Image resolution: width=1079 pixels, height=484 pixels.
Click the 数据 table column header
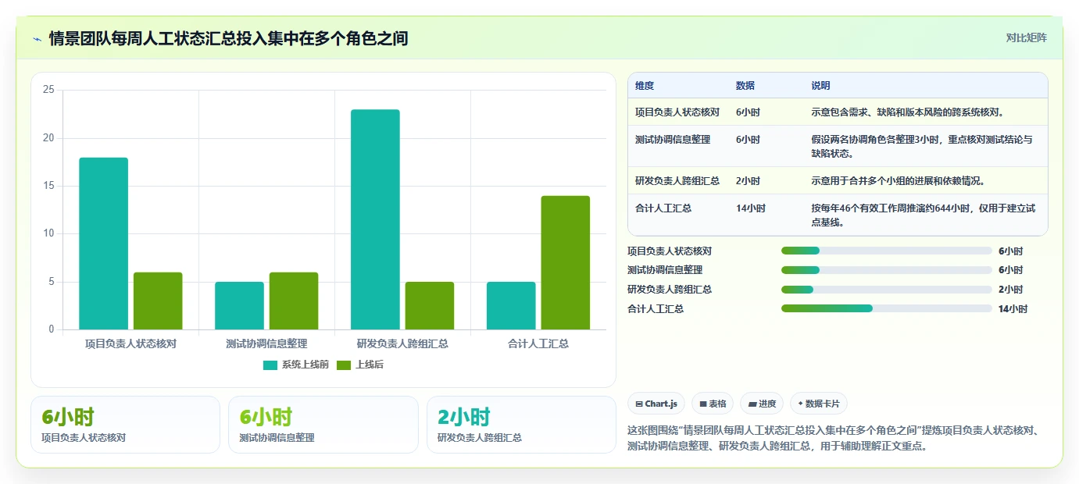tap(745, 86)
